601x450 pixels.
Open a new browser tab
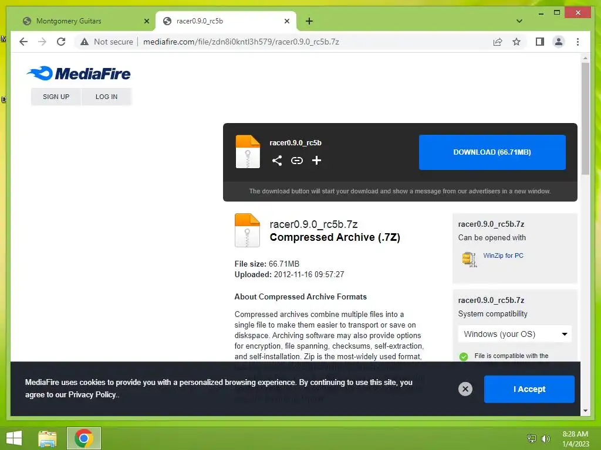tap(309, 21)
